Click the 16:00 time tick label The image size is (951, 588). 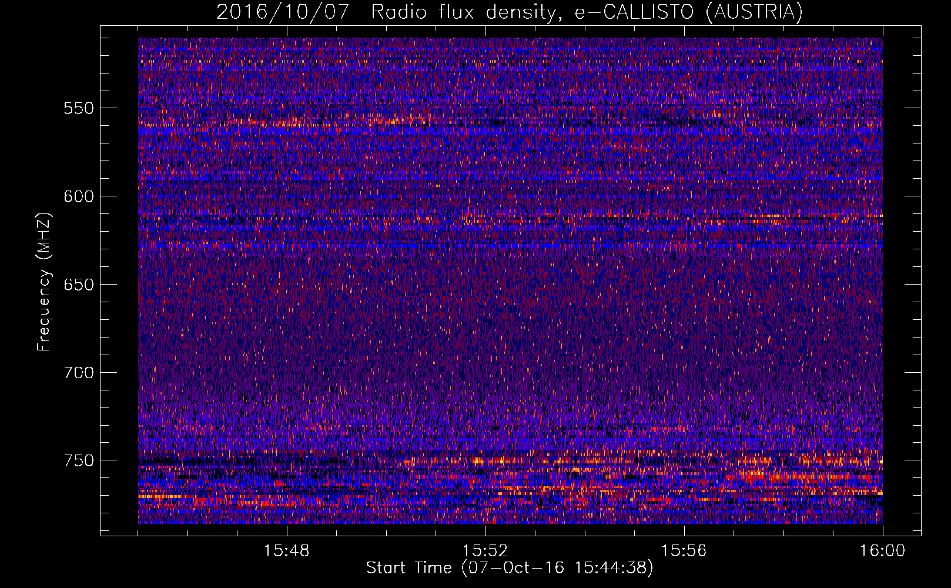click(882, 551)
